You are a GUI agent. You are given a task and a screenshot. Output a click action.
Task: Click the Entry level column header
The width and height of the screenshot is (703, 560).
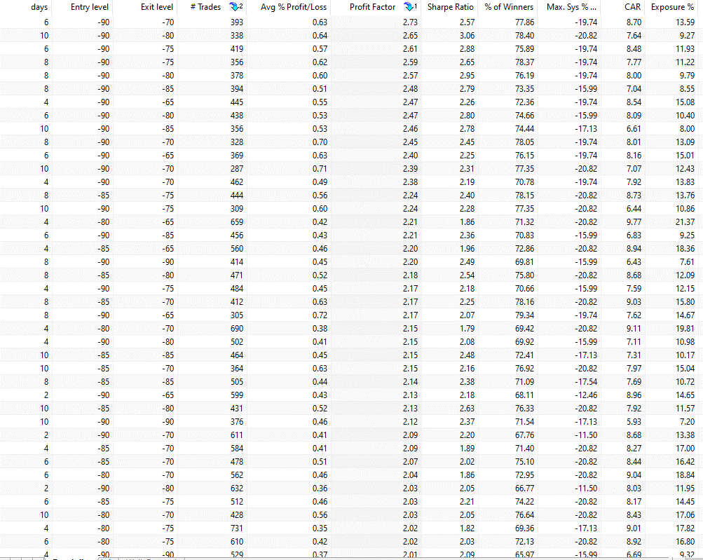click(x=90, y=7)
